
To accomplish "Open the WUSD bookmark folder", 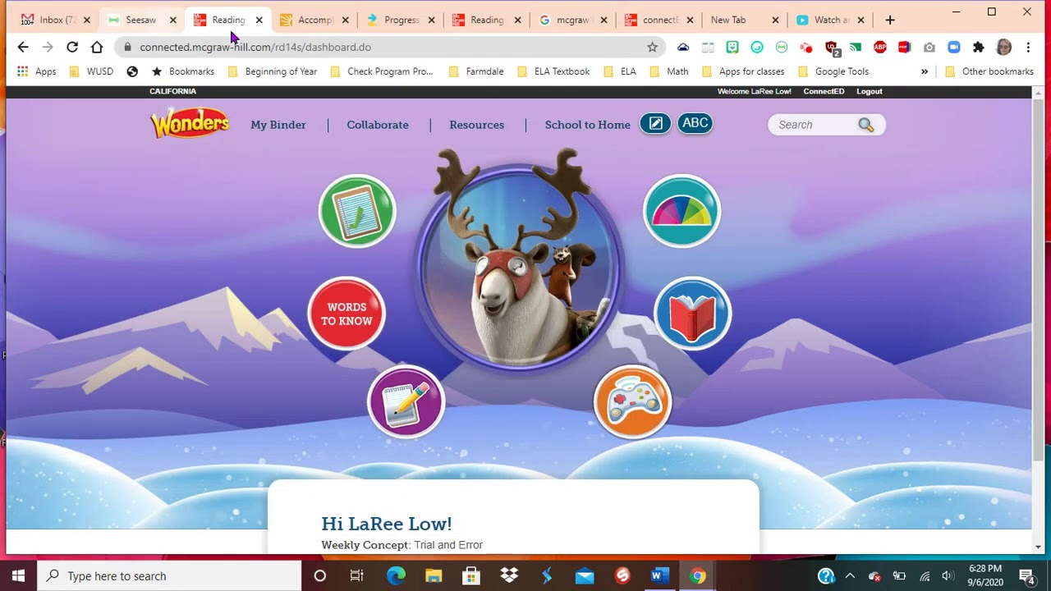I will point(91,71).
